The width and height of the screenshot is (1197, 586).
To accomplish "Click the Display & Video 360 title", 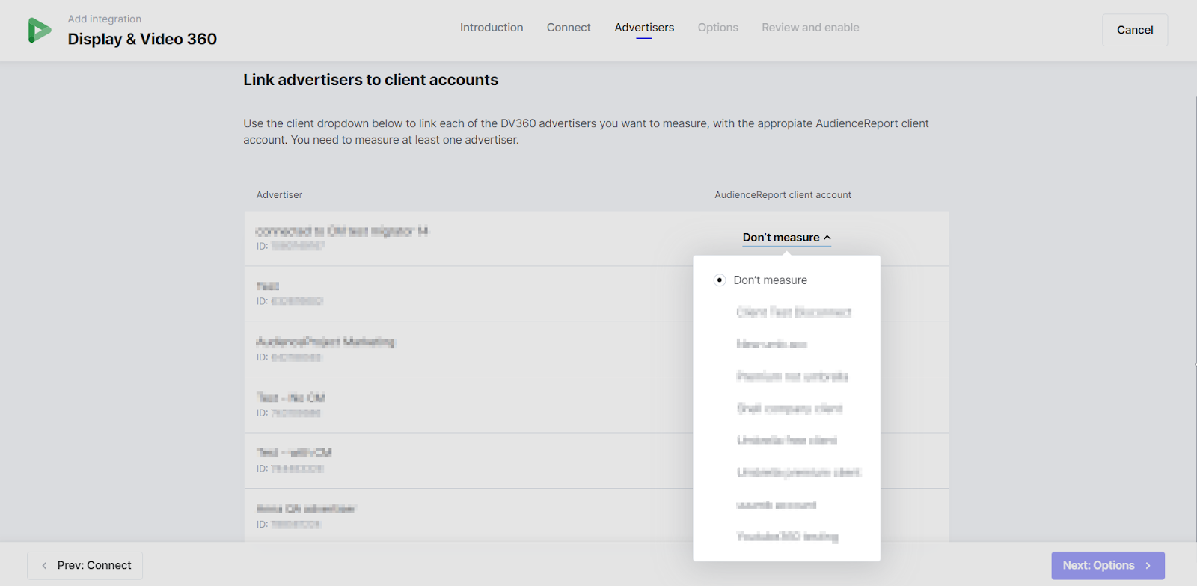I will tap(142, 39).
